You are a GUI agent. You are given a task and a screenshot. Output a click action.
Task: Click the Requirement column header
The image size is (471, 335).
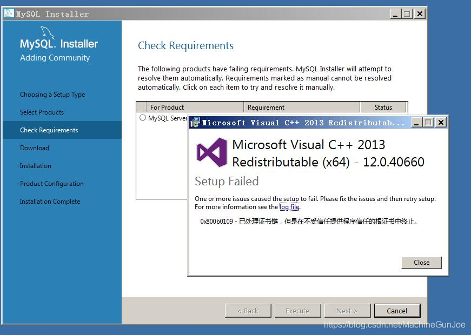(302, 107)
